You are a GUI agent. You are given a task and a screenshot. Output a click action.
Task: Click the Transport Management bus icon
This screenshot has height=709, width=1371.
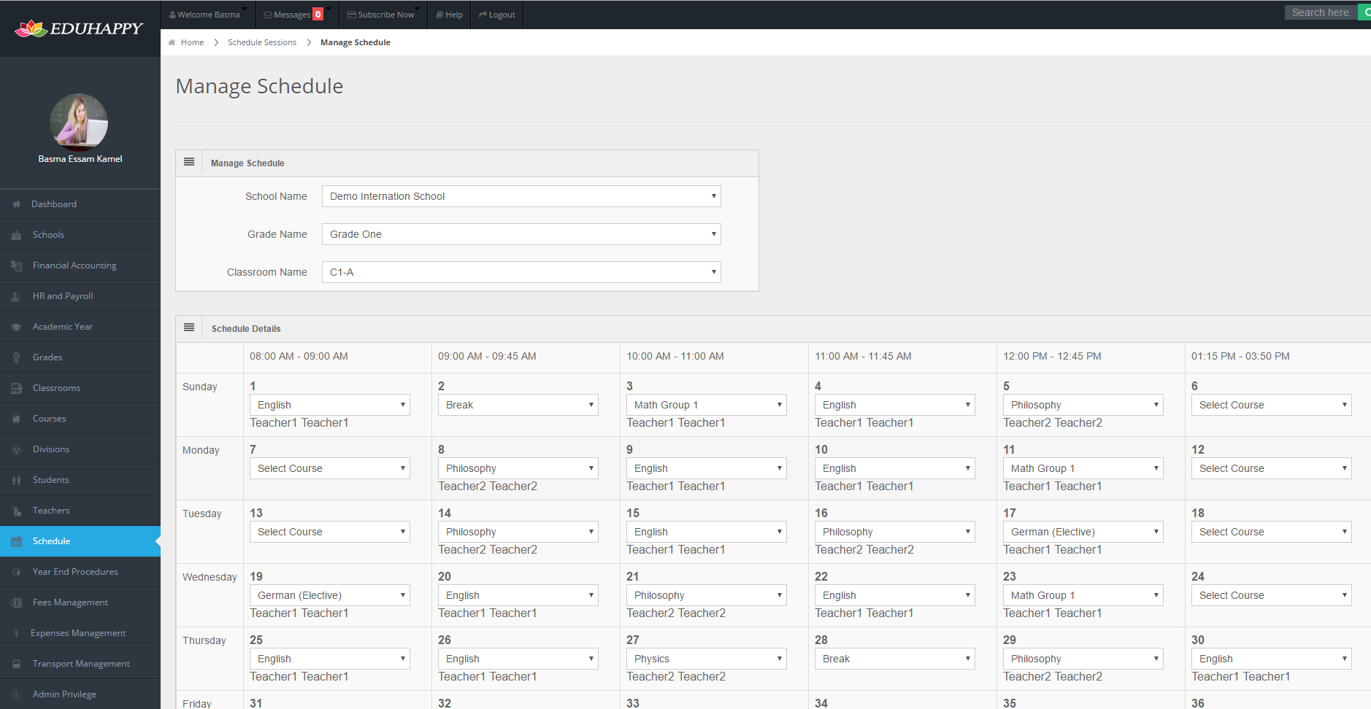click(16, 664)
